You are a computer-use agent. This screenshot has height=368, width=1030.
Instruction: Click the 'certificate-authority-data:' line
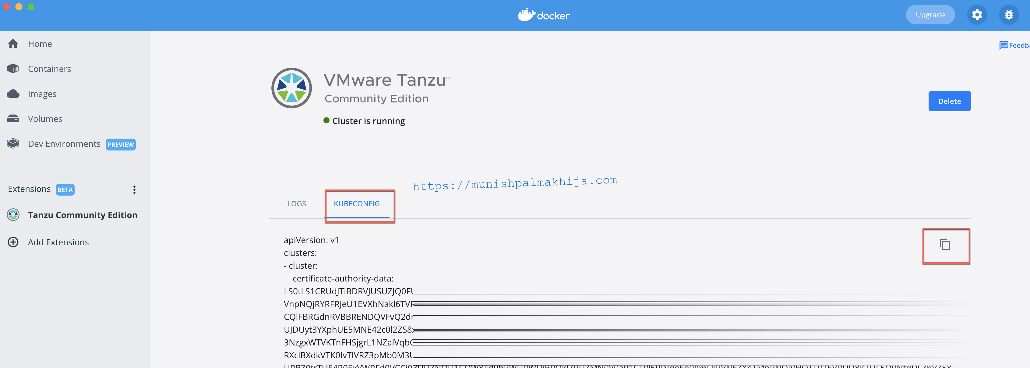pyautogui.click(x=343, y=278)
